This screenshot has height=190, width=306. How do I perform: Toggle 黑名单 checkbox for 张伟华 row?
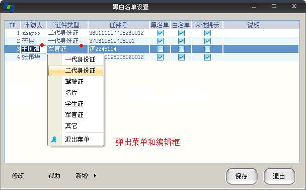[x=160, y=57]
